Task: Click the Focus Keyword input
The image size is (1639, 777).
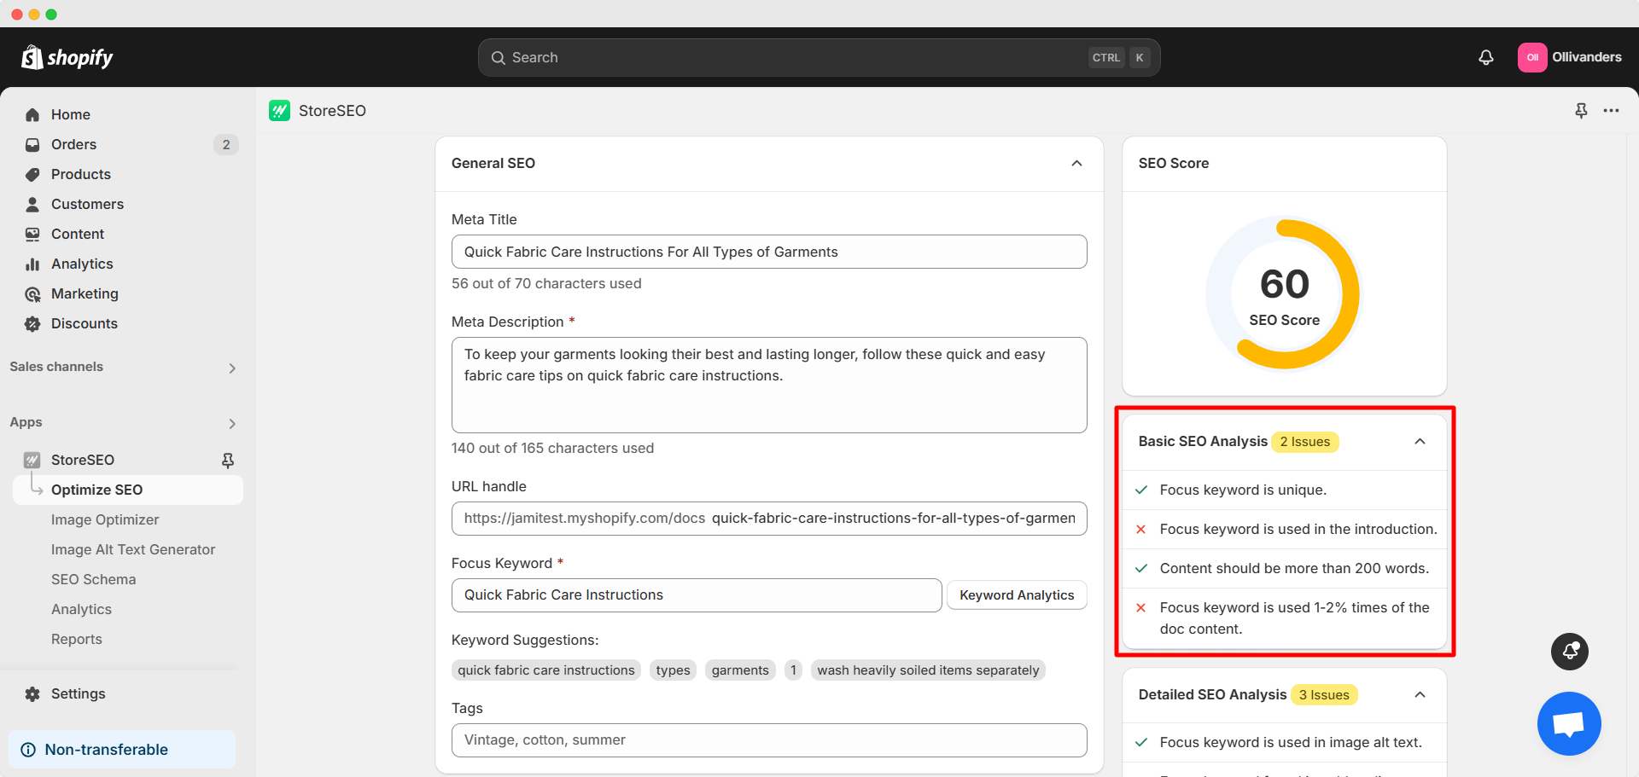Action: pos(697,595)
